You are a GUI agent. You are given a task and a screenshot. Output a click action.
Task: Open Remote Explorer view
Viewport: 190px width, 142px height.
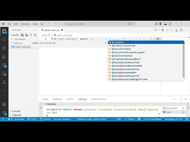(4, 74)
